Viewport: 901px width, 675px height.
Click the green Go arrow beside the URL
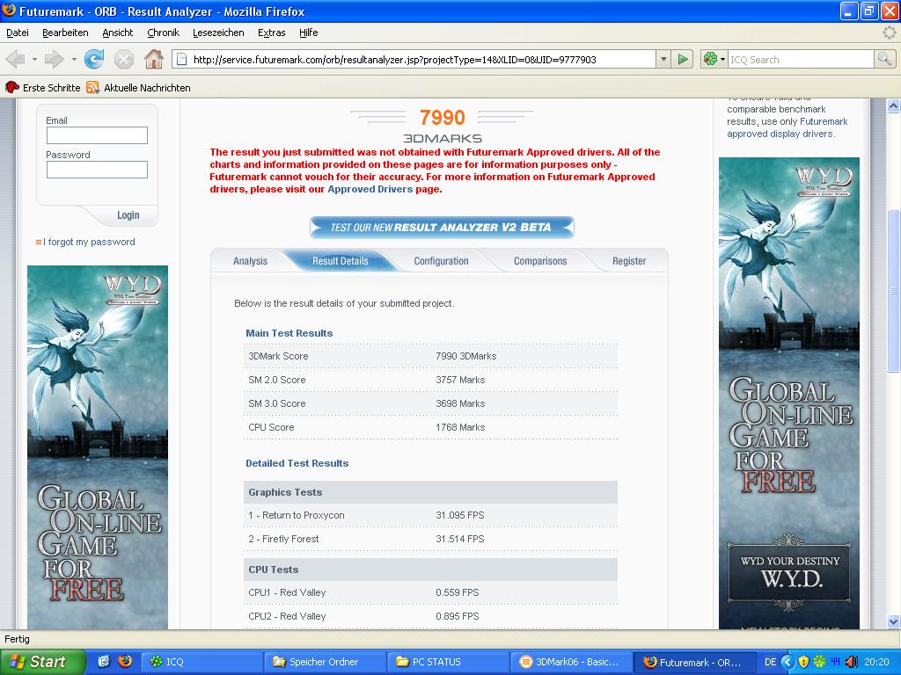[682, 59]
